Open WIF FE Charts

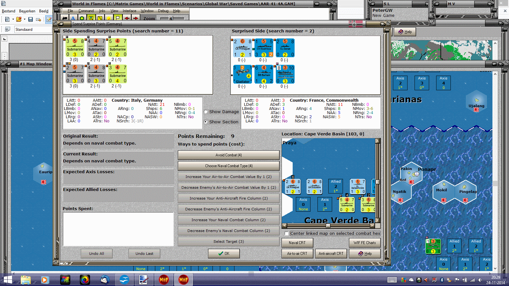(365, 243)
